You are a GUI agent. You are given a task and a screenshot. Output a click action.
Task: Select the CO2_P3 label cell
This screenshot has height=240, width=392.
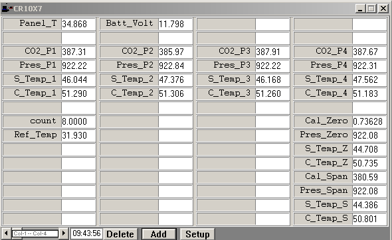[226, 52]
